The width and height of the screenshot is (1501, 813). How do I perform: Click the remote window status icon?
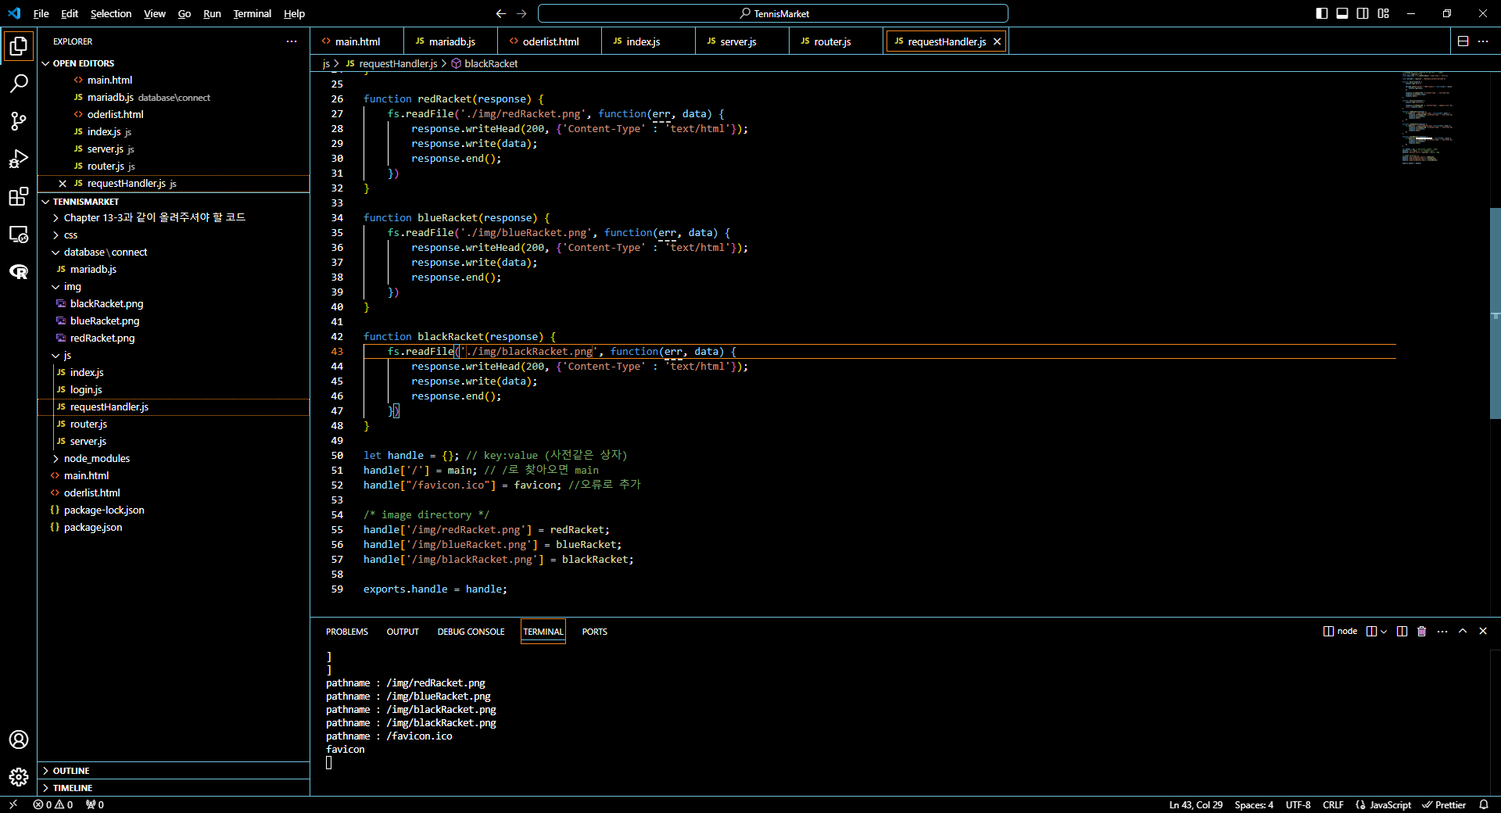(13, 804)
